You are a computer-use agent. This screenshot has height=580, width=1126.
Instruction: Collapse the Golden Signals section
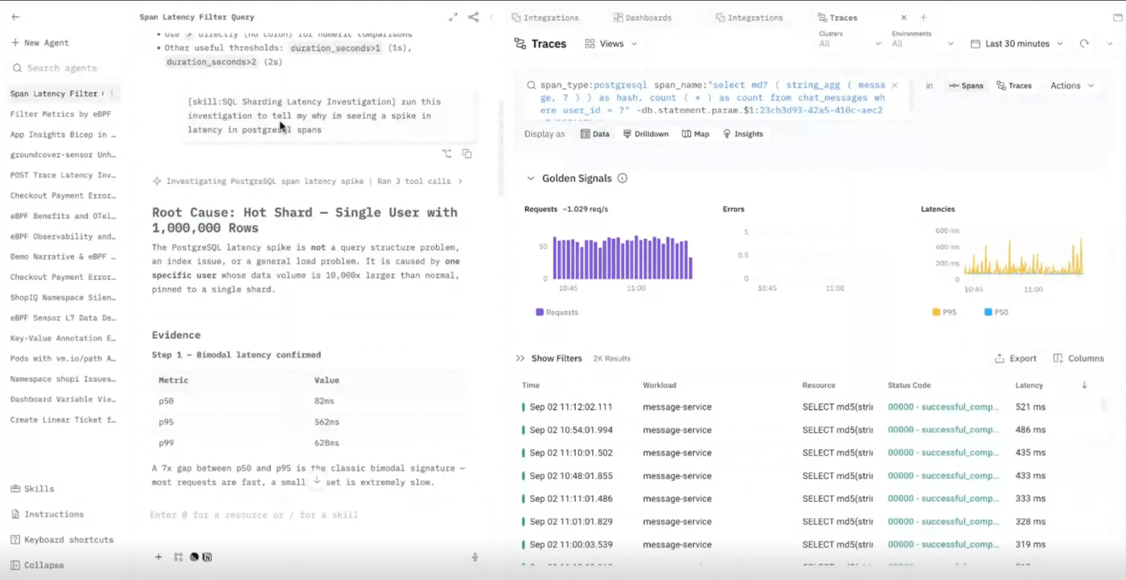tap(530, 178)
